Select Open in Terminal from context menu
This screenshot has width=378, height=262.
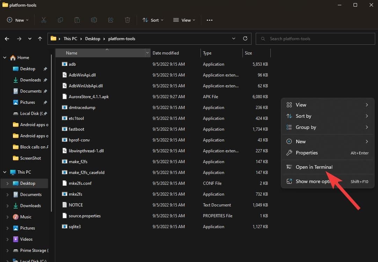314,167
